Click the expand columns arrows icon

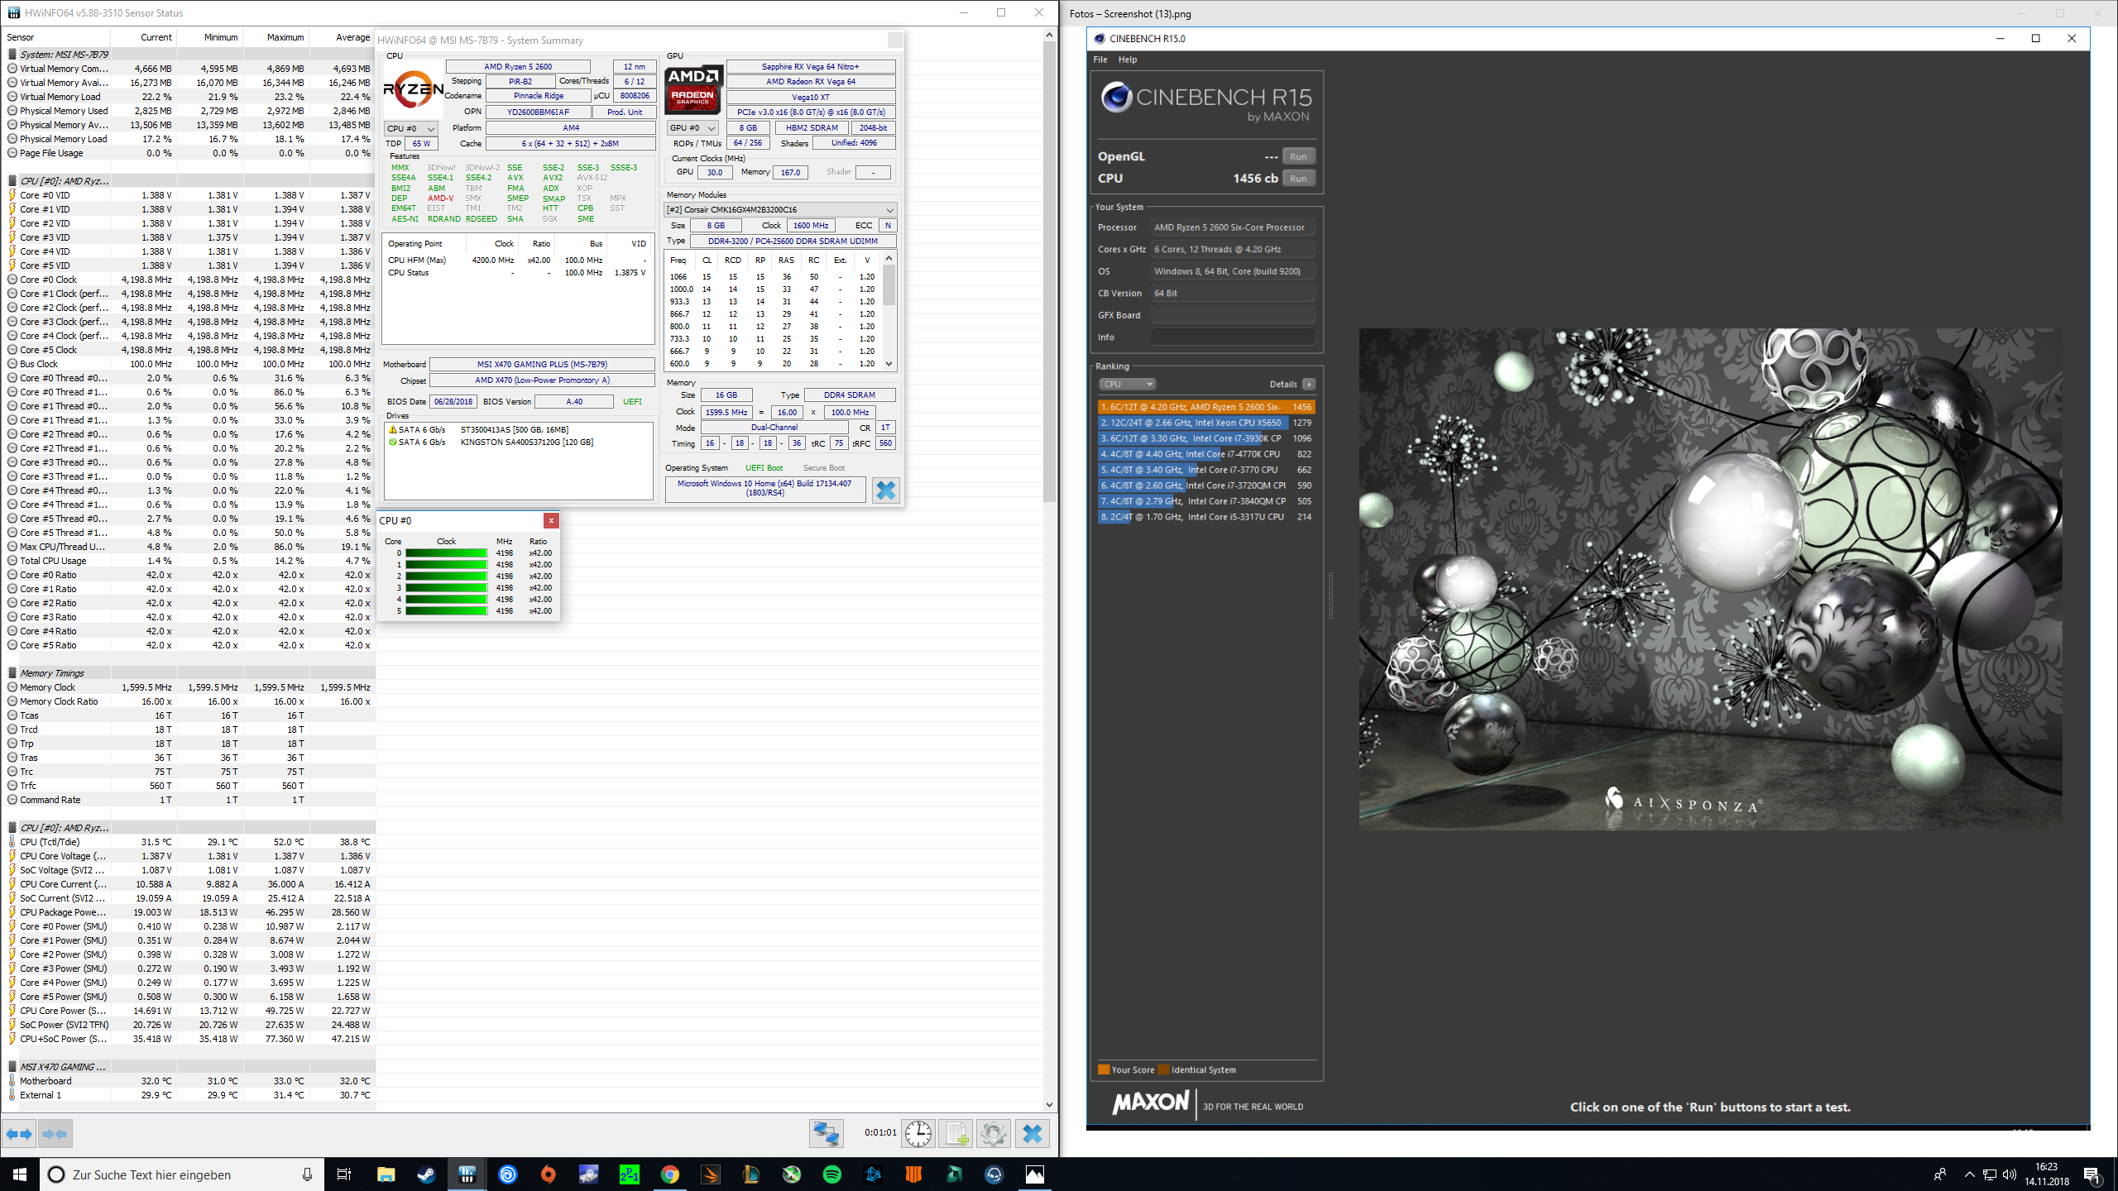point(19,1134)
